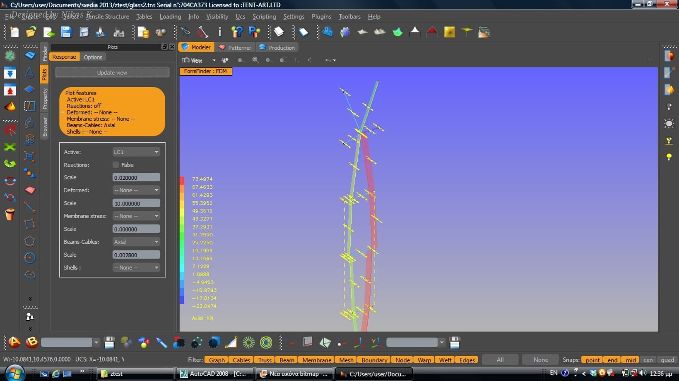Toggle the Reactions checkbox
This screenshot has height=381, width=679.
tap(116, 164)
